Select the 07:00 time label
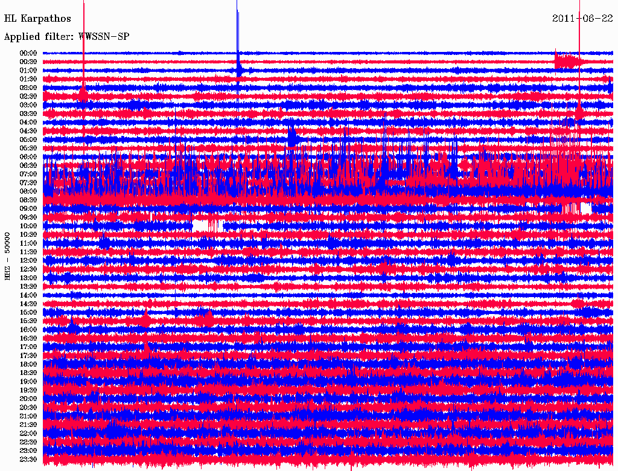The image size is (618, 471). (x=28, y=174)
